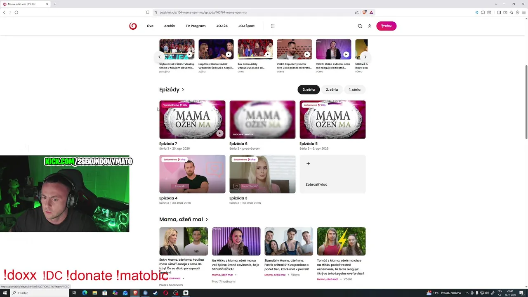528x297 pixels.
Task: Open the user account profile icon
Action: tap(370, 26)
